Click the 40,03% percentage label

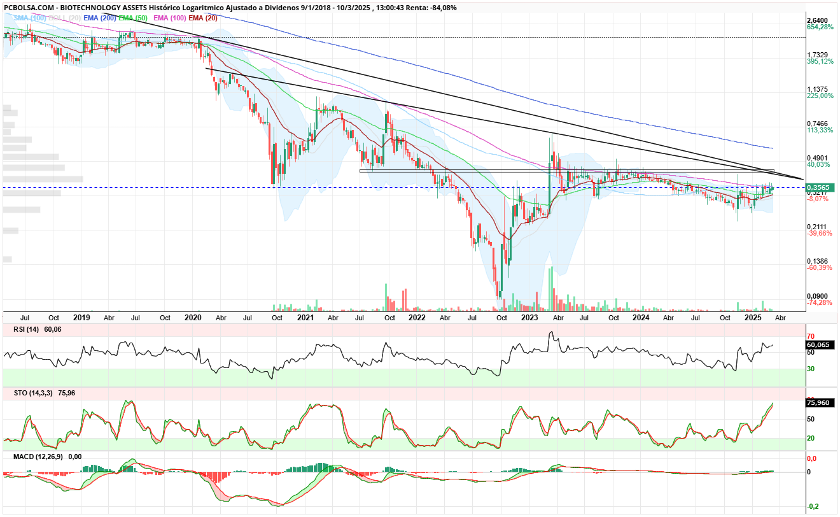tap(818, 165)
